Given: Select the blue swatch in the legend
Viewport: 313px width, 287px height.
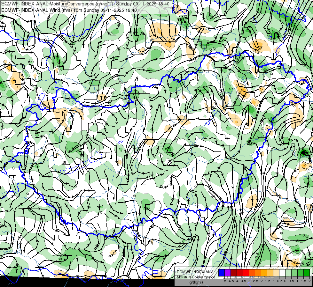Looking at the screenshot, I should 222,273.
